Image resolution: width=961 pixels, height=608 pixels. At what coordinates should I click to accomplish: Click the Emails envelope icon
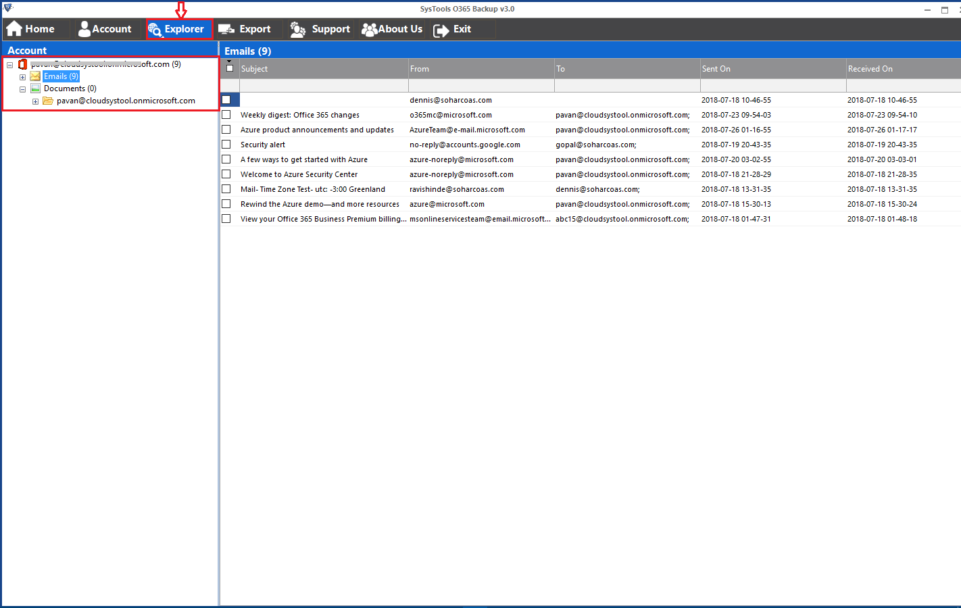tap(35, 76)
